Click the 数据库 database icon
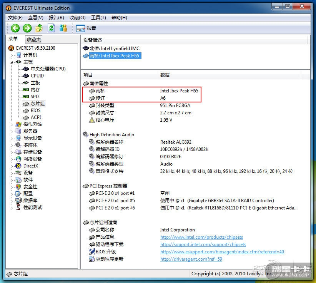Screen dimensions: 316x283 tap(18, 201)
